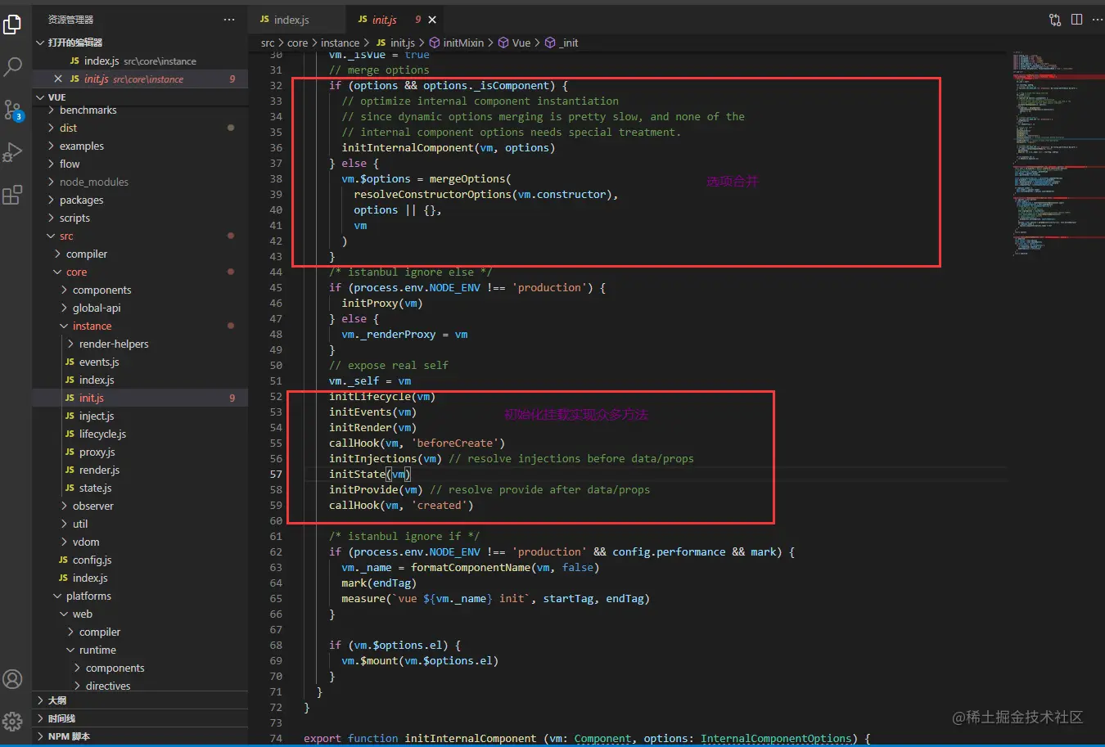Open the Run and Debug view
This screenshot has width=1105, height=747.
tap(13, 152)
